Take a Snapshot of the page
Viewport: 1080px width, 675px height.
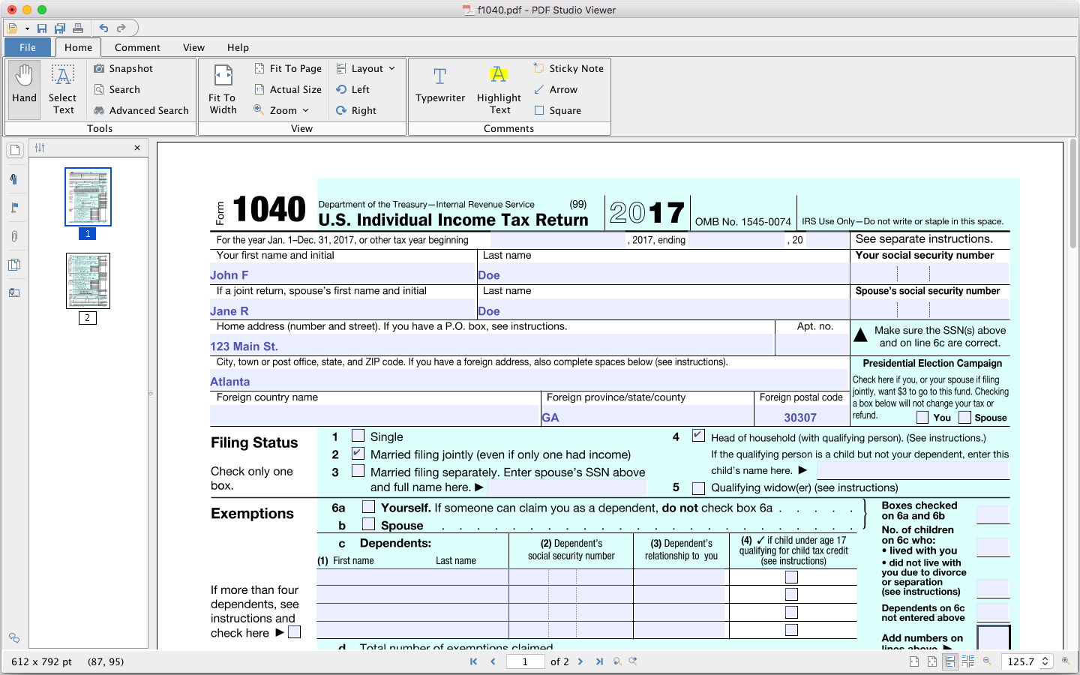[x=124, y=68]
